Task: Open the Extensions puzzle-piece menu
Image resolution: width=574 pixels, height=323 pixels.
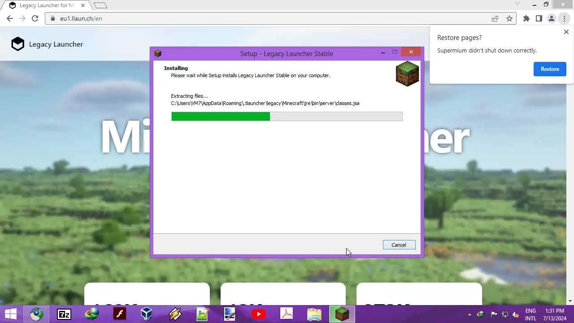Action: pyautogui.click(x=526, y=18)
